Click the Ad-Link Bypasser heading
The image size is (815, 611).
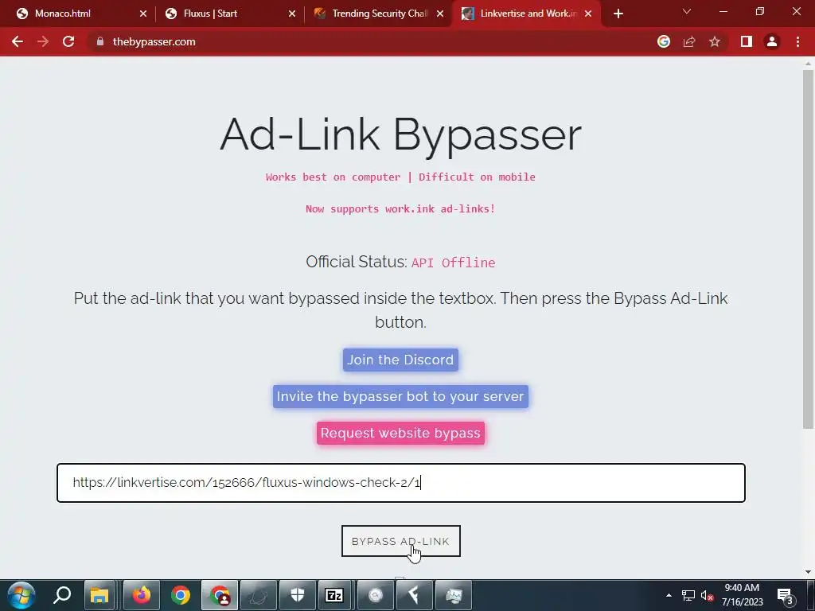coord(401,135)
